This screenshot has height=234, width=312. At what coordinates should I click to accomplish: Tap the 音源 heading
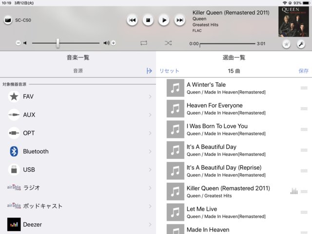click(x=78, y=71)
